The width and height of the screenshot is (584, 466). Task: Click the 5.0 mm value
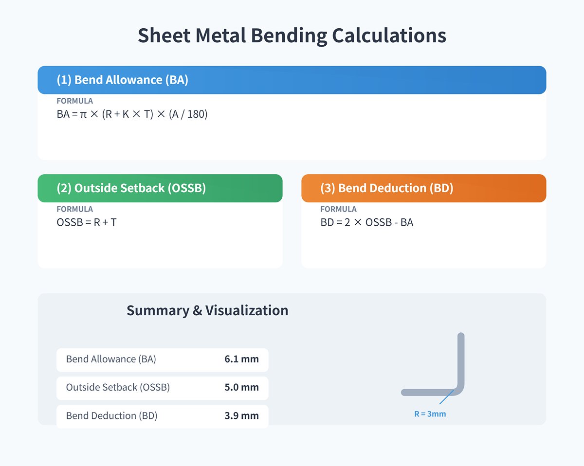click(x=241, y=388)
